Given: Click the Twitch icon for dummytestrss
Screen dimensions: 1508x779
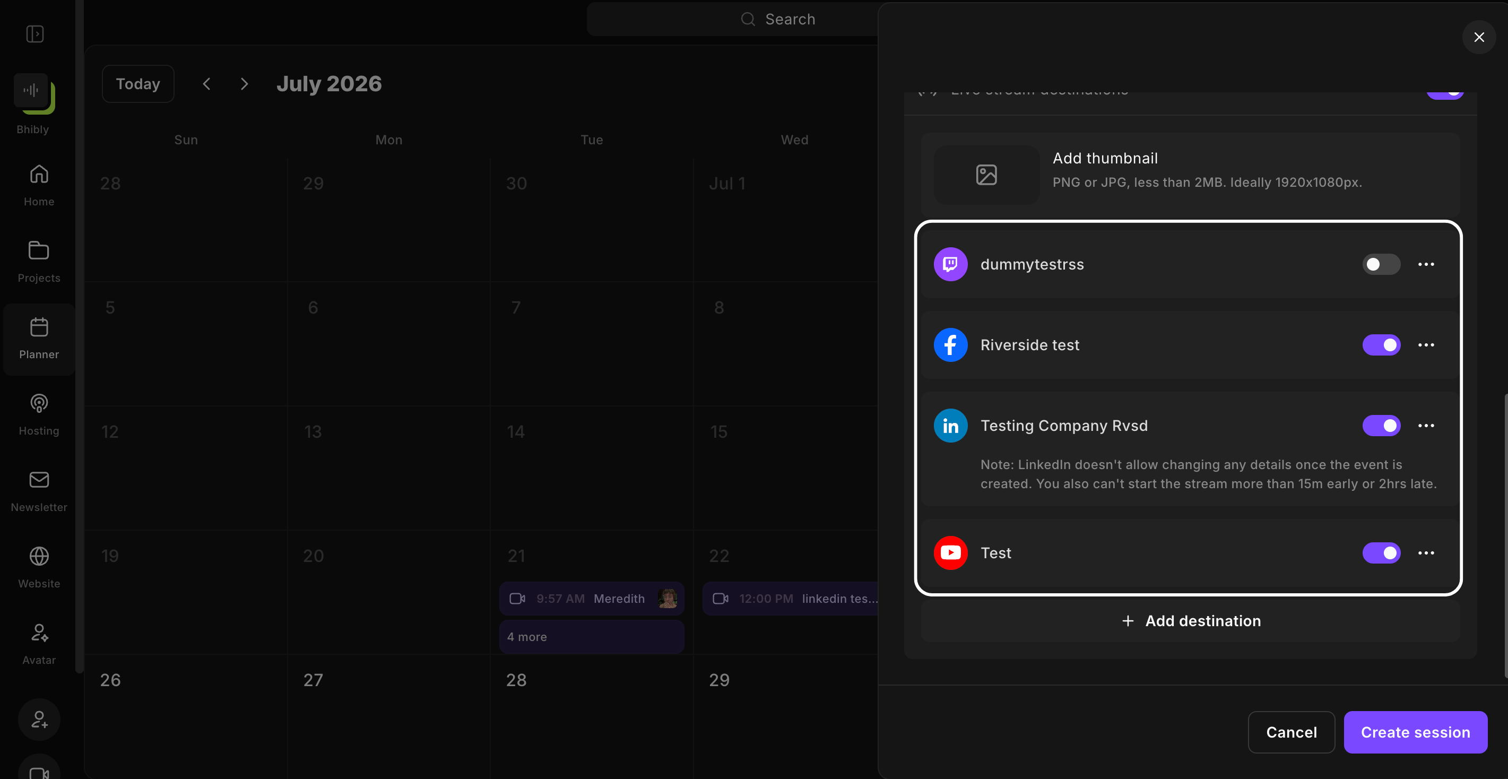Looking at the screenshot, I should 950,264.
